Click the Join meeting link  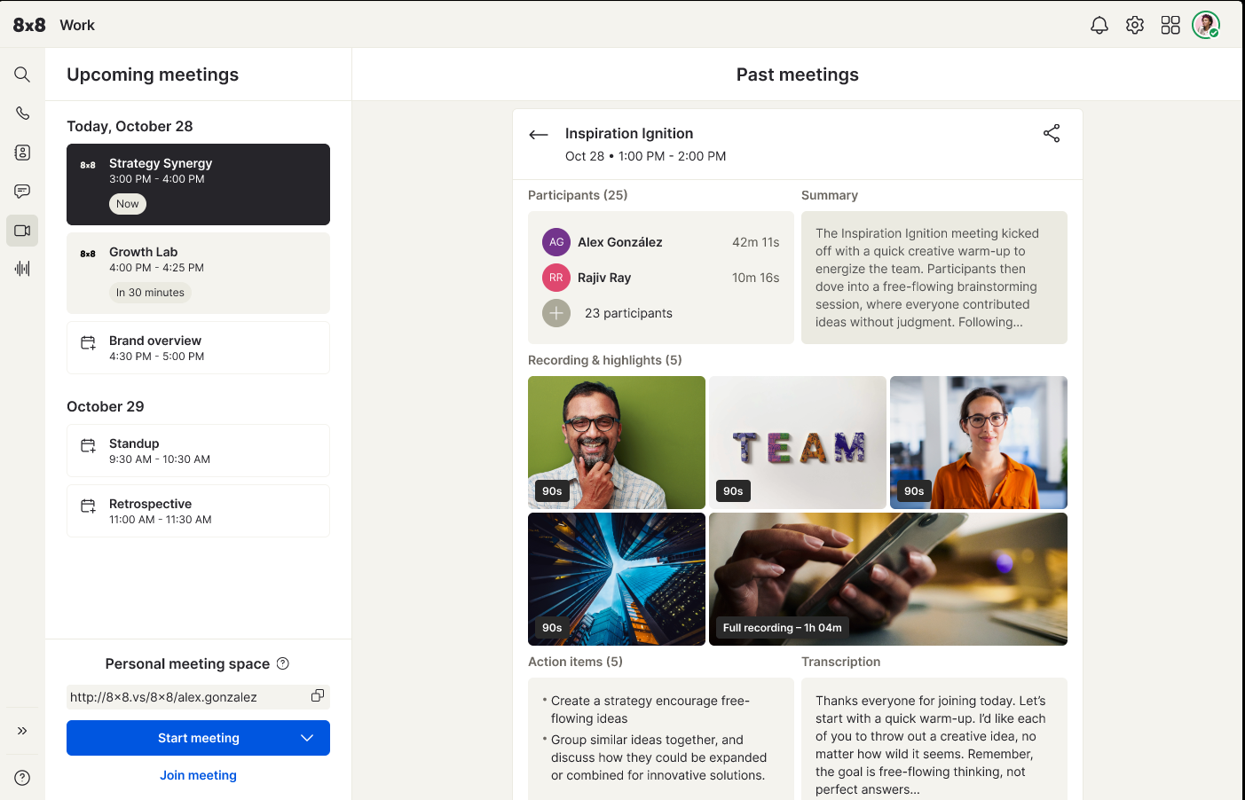(198, 775)
